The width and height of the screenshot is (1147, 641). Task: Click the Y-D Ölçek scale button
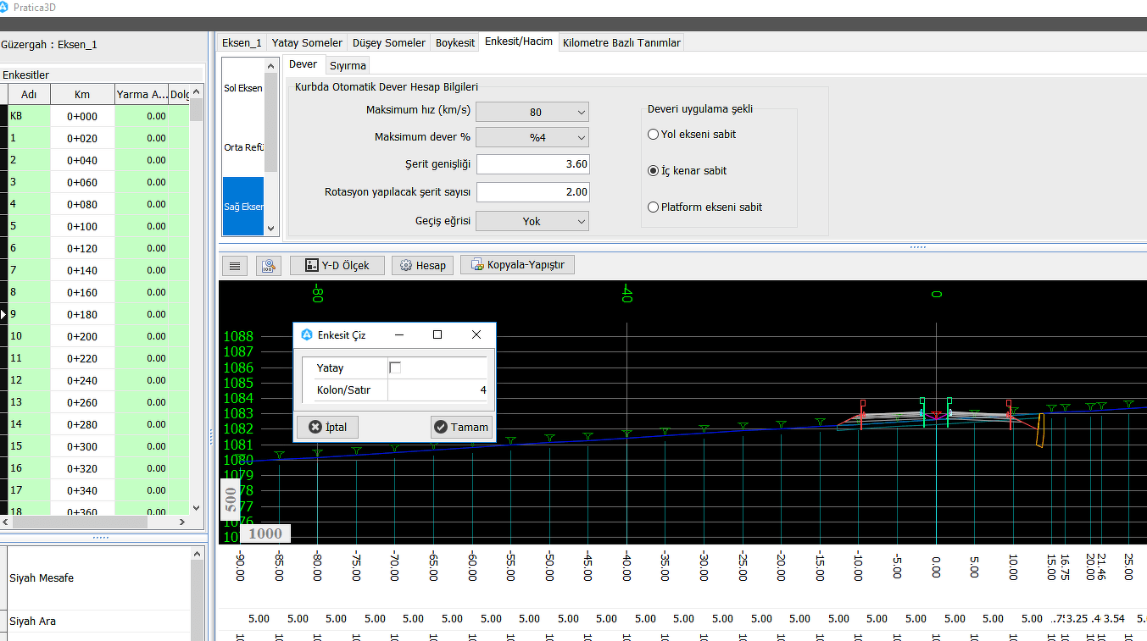[337, 266]
